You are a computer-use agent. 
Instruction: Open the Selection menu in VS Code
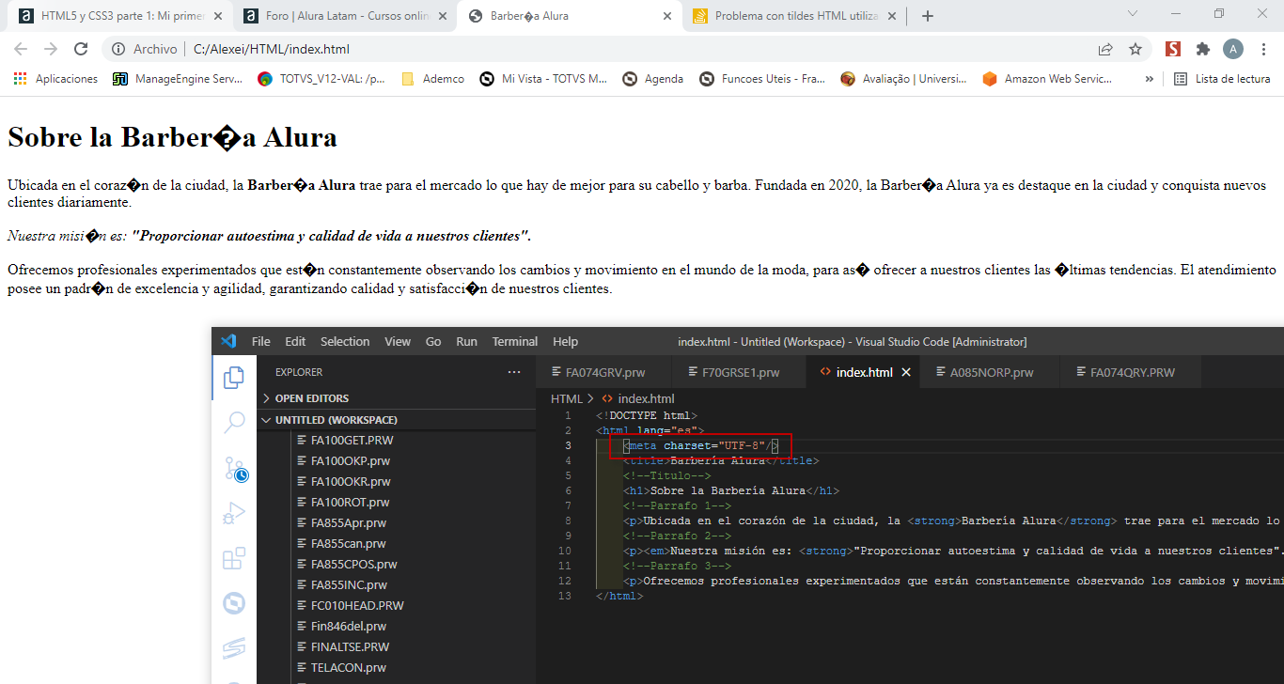pos(345,341)
